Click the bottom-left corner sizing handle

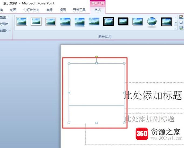coord(69,123)
